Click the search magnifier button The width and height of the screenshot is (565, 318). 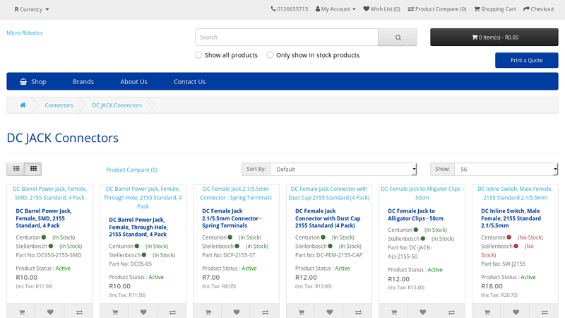click(x=398, y=37)
